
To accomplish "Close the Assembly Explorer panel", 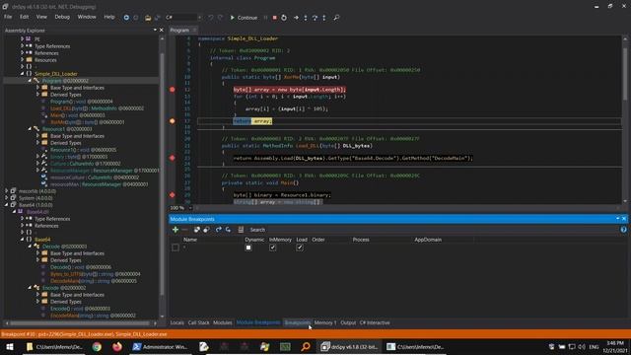I will pos(162,31).
